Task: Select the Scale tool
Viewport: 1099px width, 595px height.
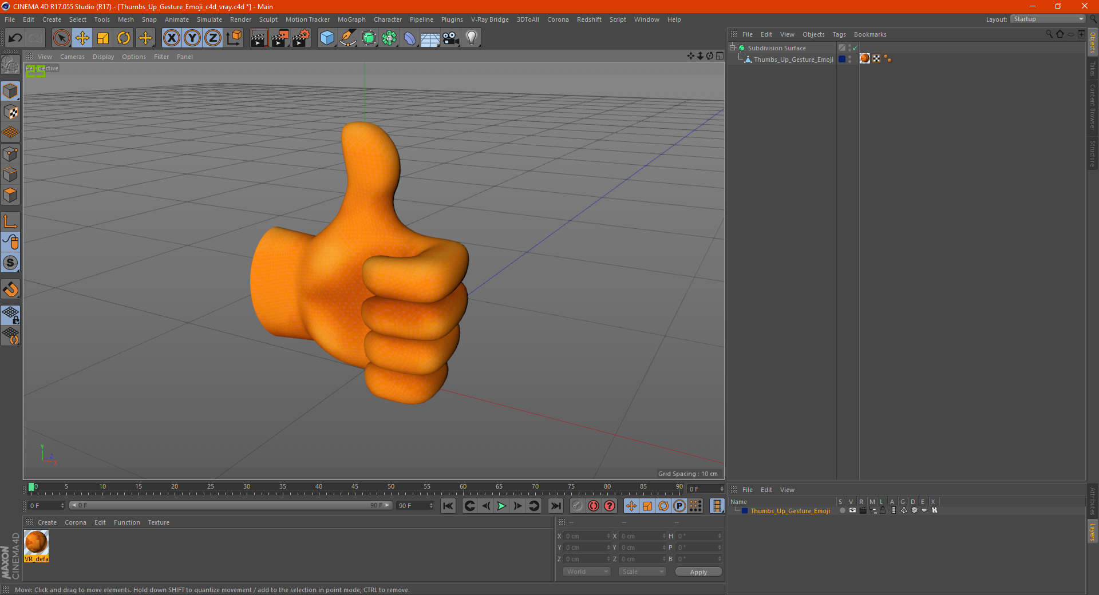Action: point(103,38)
